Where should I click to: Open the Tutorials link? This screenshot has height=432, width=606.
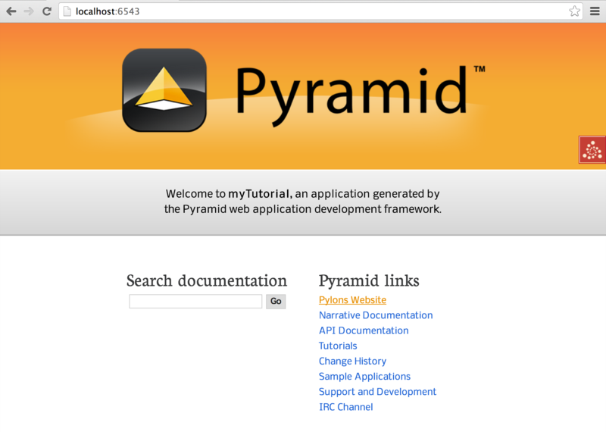[x=338, y=346]
